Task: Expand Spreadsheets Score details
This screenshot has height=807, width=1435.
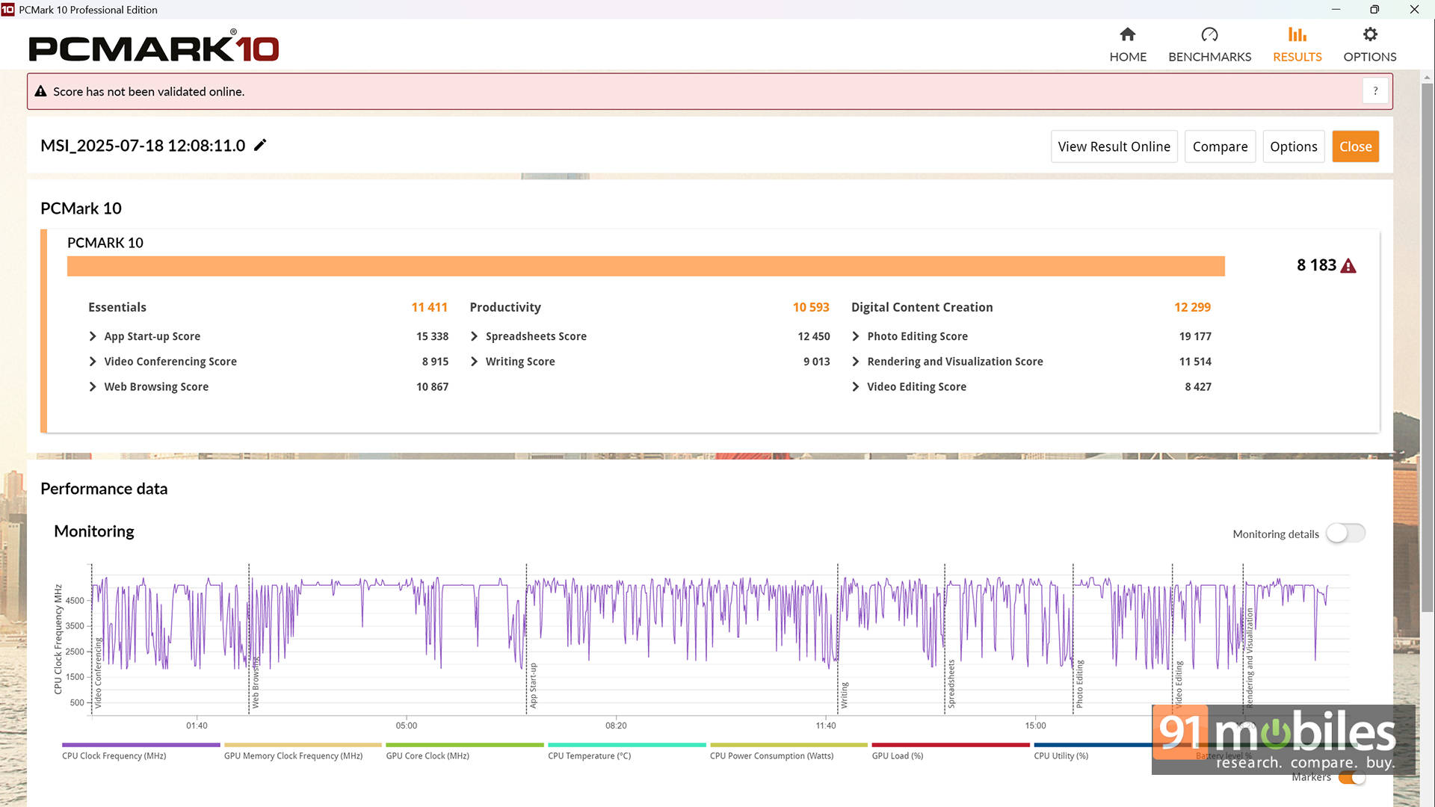Action: pyautogui.click(x=474, y=336)
